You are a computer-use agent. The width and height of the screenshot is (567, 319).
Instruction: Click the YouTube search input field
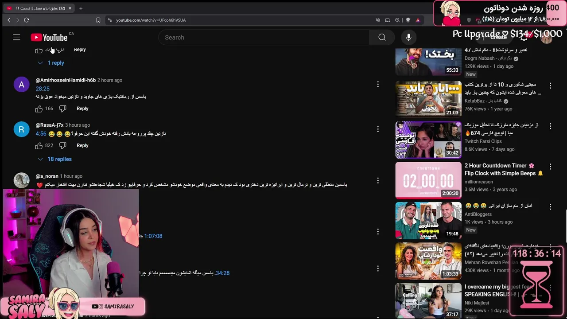pos(264,38)
